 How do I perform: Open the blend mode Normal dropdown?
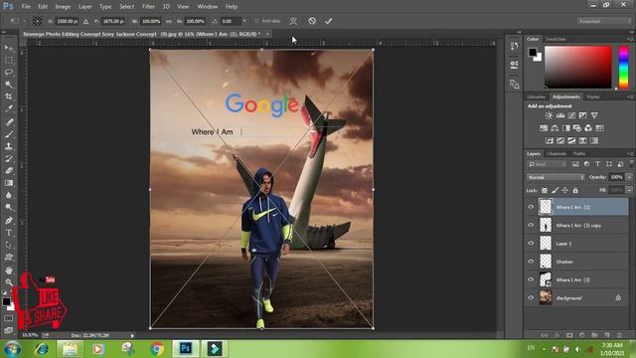pos(556,177)
